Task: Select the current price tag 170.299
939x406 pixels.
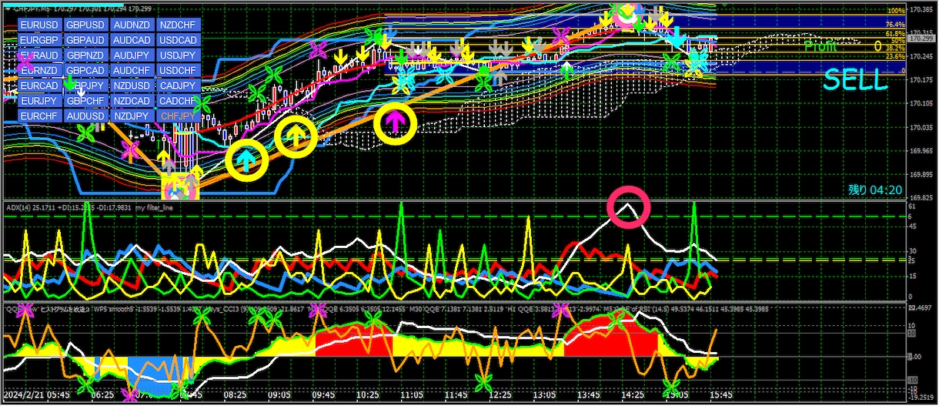Action: pyautogui.click(x=921, y=39)
